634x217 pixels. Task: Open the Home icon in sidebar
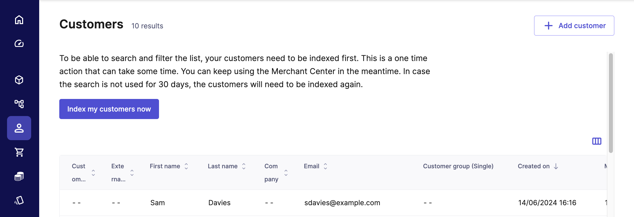pyautogui.click(x=19, y=20)
